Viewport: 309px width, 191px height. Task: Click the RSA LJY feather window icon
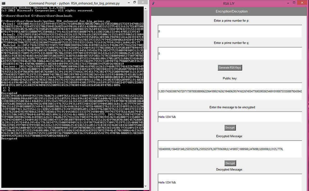[154, 3]
